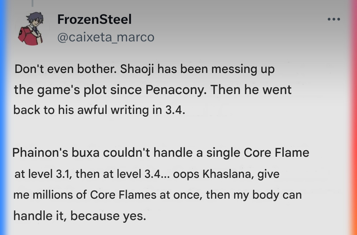Click the phrase "because yes." at the end
This screenshot has width=357, height=235.
(108, 216)
